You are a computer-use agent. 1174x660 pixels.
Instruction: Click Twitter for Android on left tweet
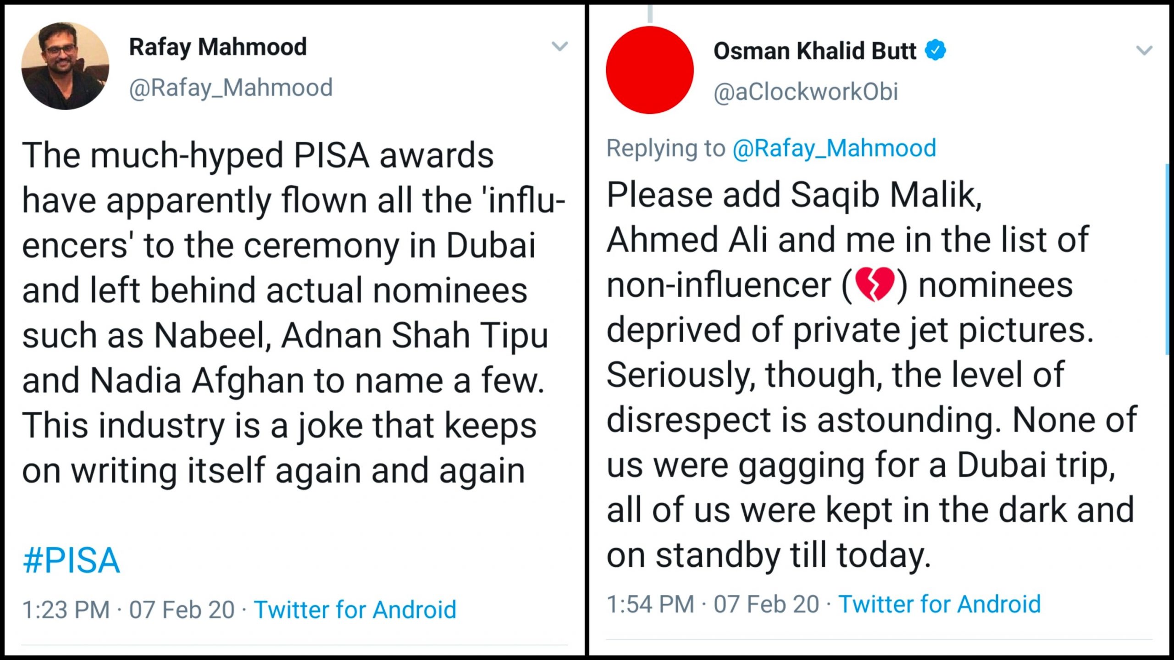[x=355, y=610]
